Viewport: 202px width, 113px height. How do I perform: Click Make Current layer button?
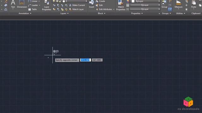pos(77,5)
